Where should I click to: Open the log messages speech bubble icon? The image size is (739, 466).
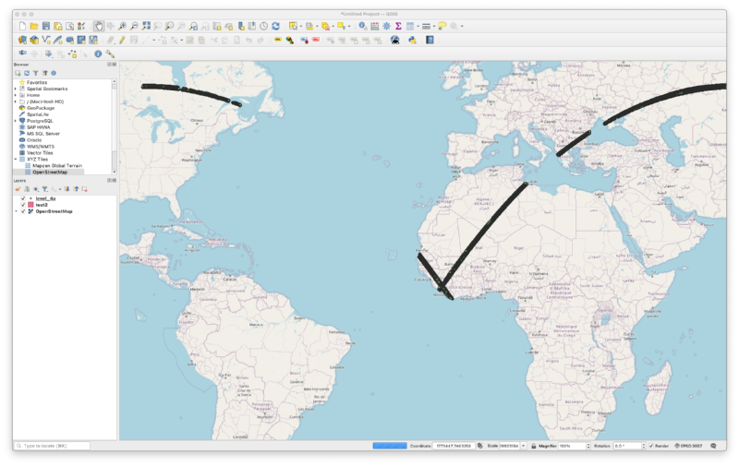coord(713,446)
